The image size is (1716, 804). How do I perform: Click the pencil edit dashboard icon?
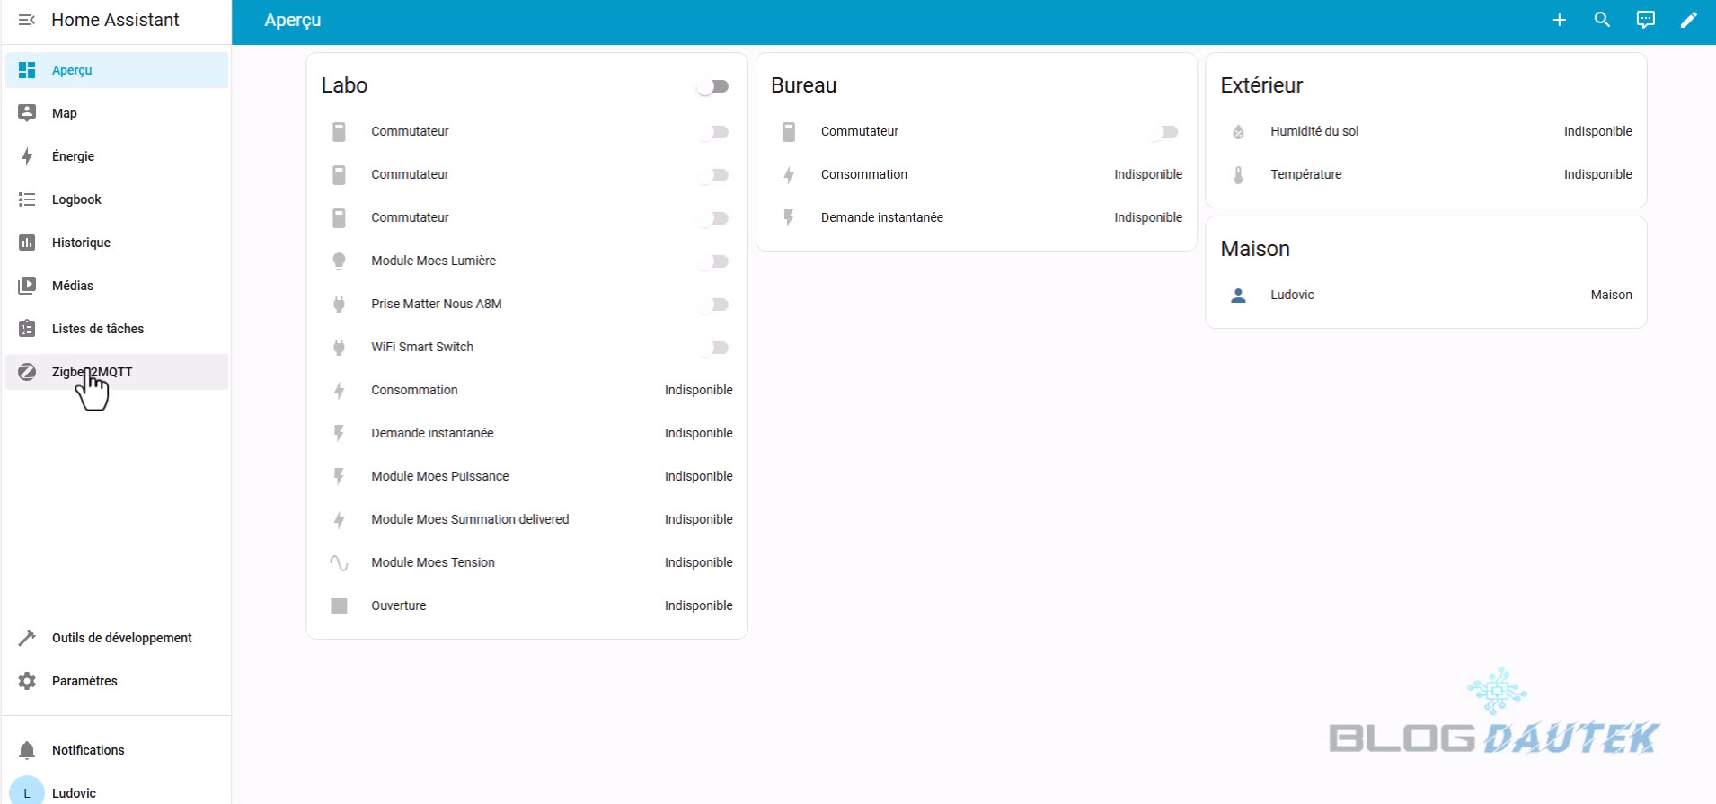pos(1688,20)
